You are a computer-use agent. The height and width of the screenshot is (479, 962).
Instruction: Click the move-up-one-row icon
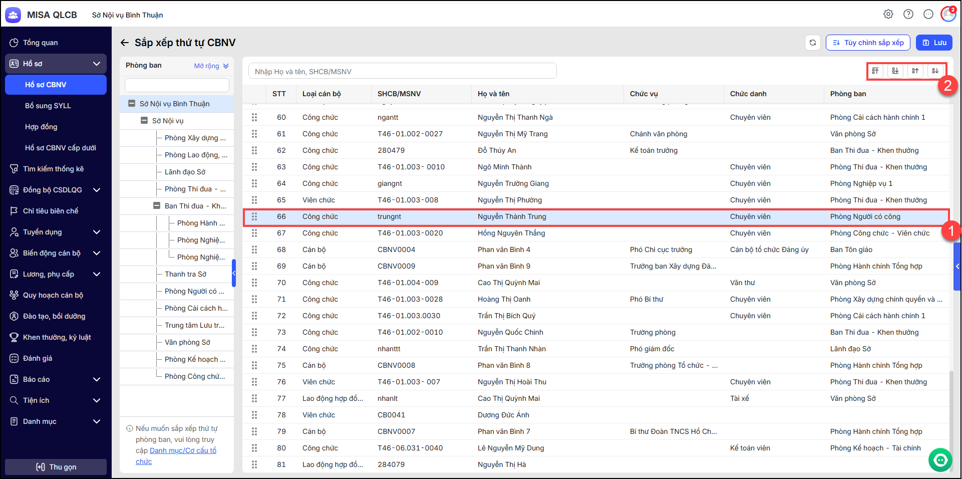tap(915, 71)
